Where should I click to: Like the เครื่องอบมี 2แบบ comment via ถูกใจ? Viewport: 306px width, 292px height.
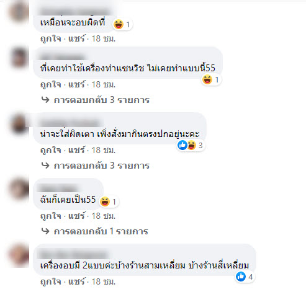(x=51, y=281)
